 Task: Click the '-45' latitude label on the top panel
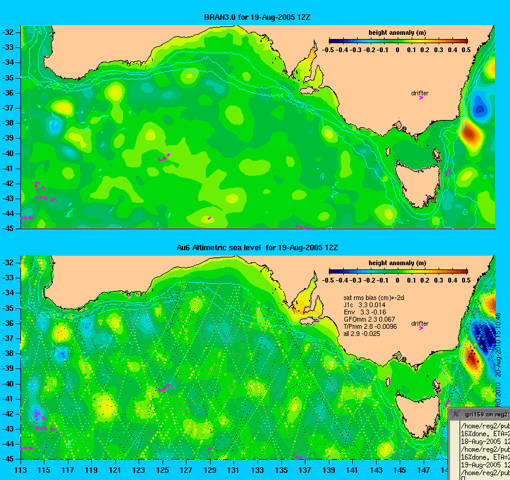pos(8,229)
